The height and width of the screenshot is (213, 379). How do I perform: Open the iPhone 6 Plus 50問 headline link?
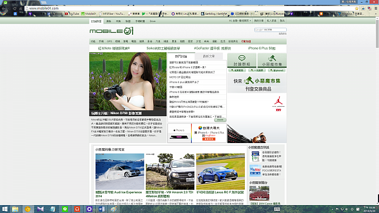click(262, 48)
